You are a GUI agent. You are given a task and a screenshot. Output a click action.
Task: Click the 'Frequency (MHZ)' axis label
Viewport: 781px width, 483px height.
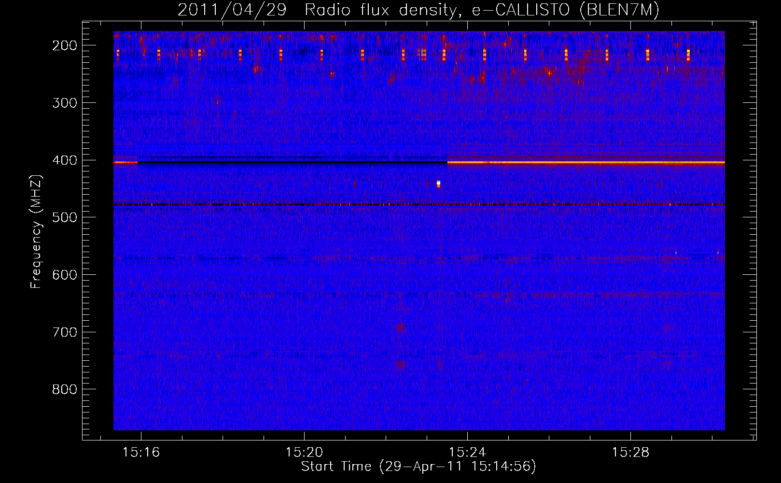36,231
